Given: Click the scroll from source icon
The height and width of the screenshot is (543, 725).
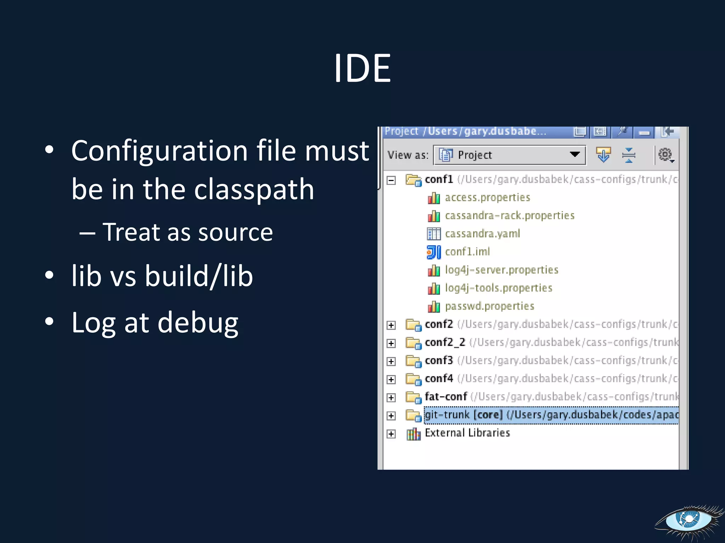Looking at the screenshot, I should pos(603,155).
